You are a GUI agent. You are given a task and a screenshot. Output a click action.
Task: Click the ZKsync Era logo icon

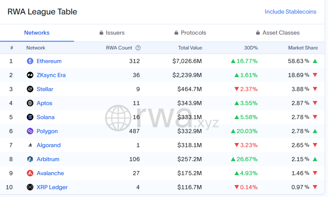tap(30, 75)
